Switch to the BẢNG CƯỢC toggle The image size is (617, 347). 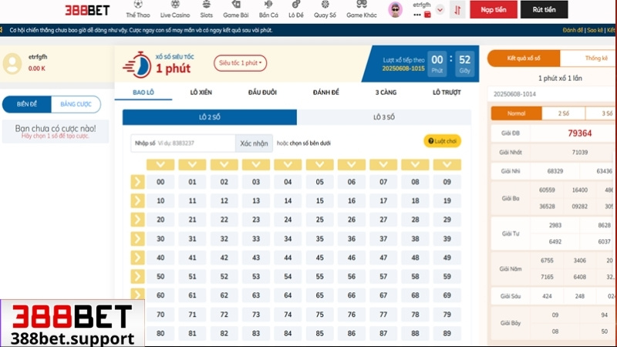tap(76, 104)
